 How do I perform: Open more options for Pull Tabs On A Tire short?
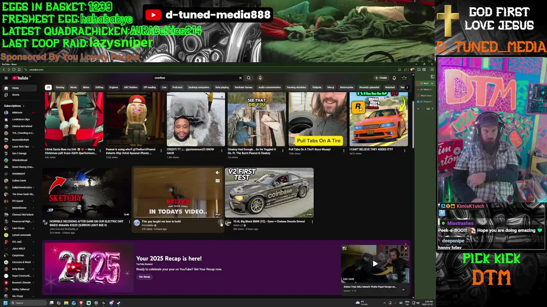344,151
